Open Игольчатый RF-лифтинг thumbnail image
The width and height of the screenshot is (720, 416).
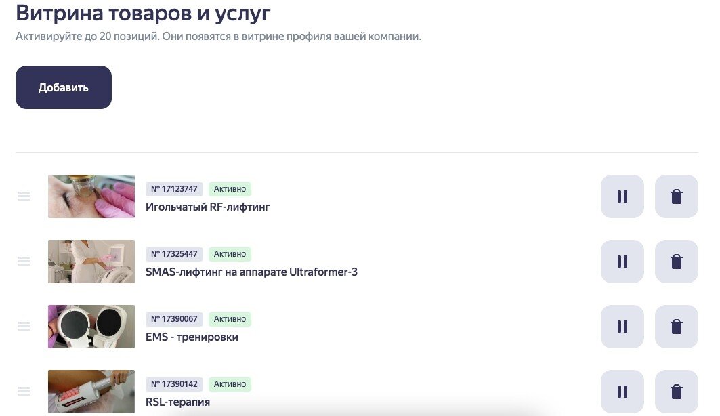click(x=91, y=196)
